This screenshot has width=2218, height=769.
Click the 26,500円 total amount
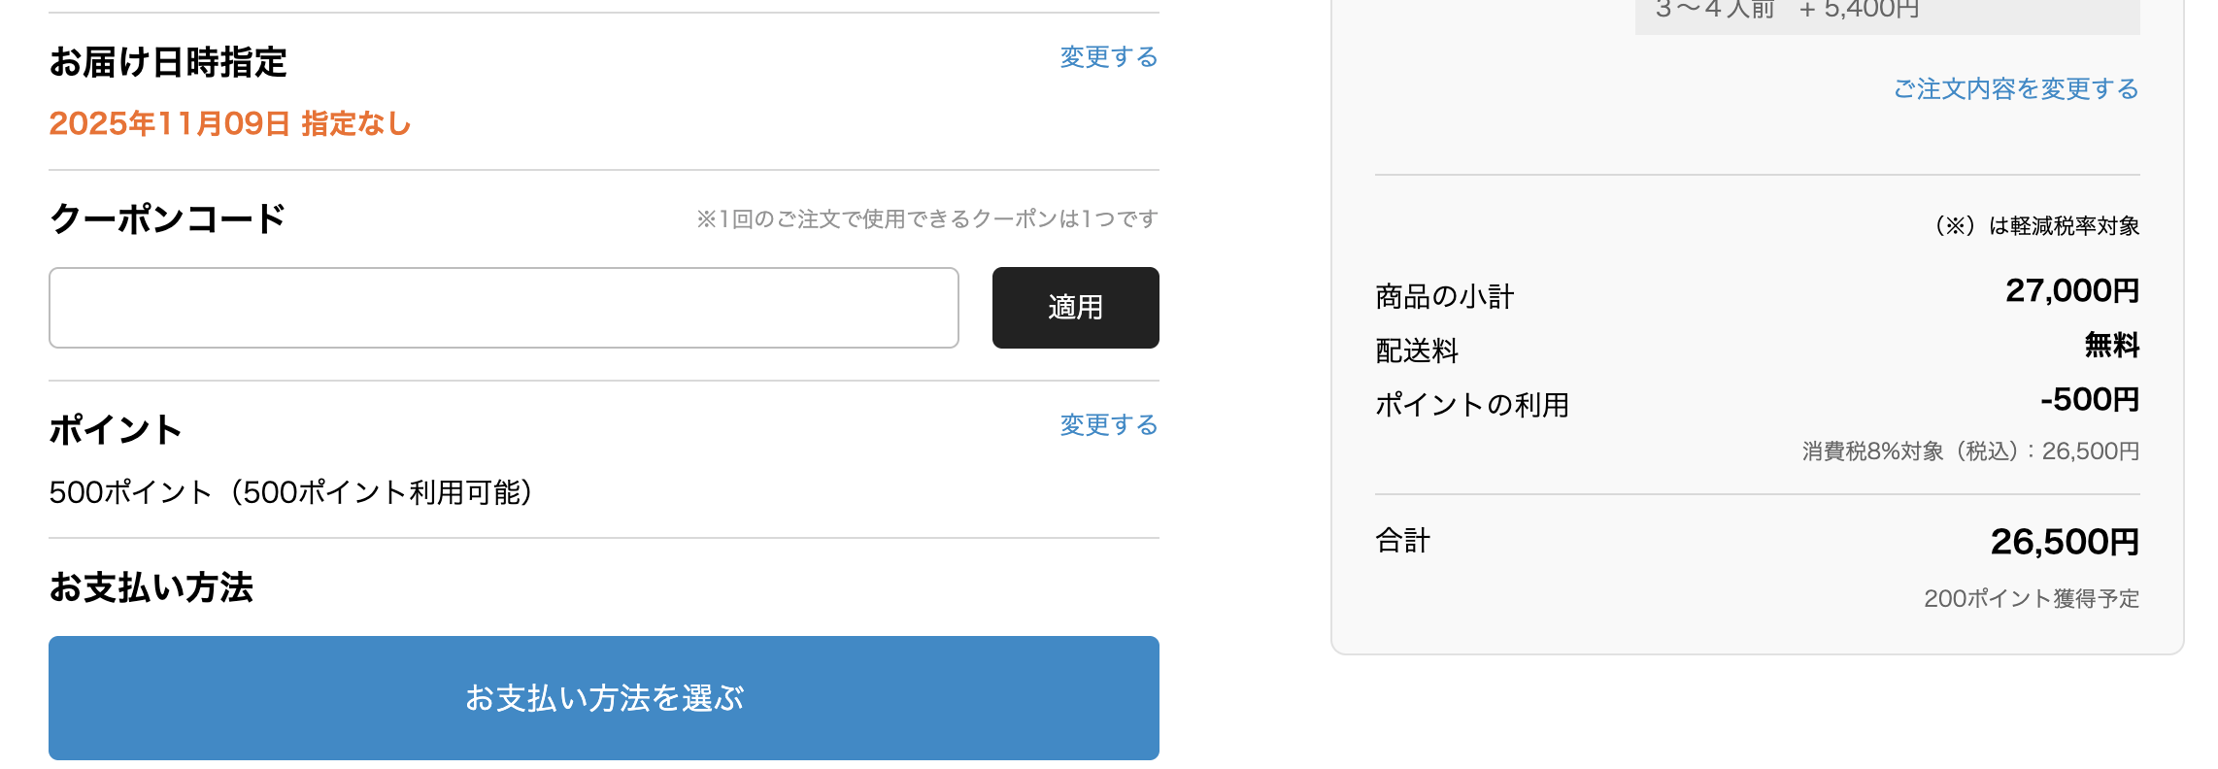tap(2064, 542)
